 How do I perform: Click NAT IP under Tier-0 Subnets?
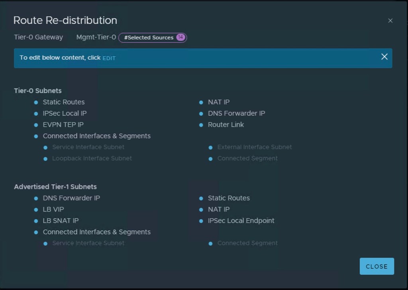218,102
